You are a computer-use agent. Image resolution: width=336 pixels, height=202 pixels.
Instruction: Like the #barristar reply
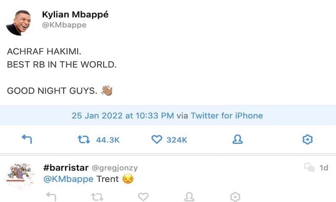pyautogui.click(x=143, y=196)
